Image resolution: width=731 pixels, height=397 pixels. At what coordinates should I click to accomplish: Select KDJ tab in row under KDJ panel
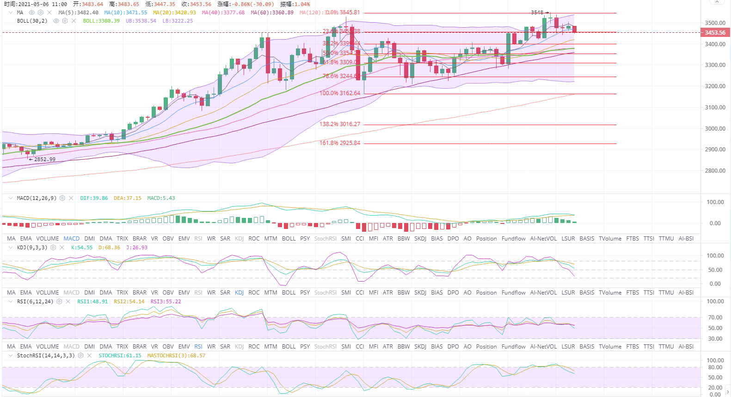[239, 293]
